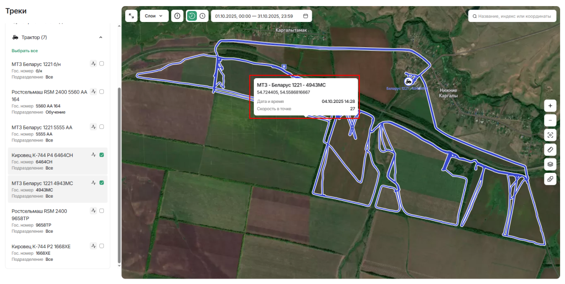Click the center-focus map icon
This screenshot has height=284, width=565.
point(550,135)
